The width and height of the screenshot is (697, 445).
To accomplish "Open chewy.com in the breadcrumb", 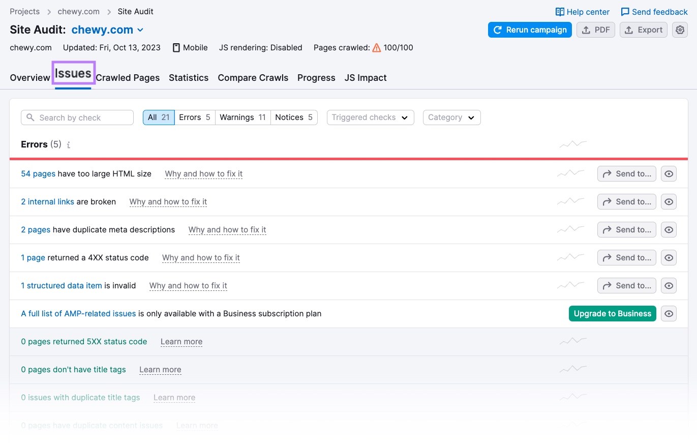I will pos(78,11).
